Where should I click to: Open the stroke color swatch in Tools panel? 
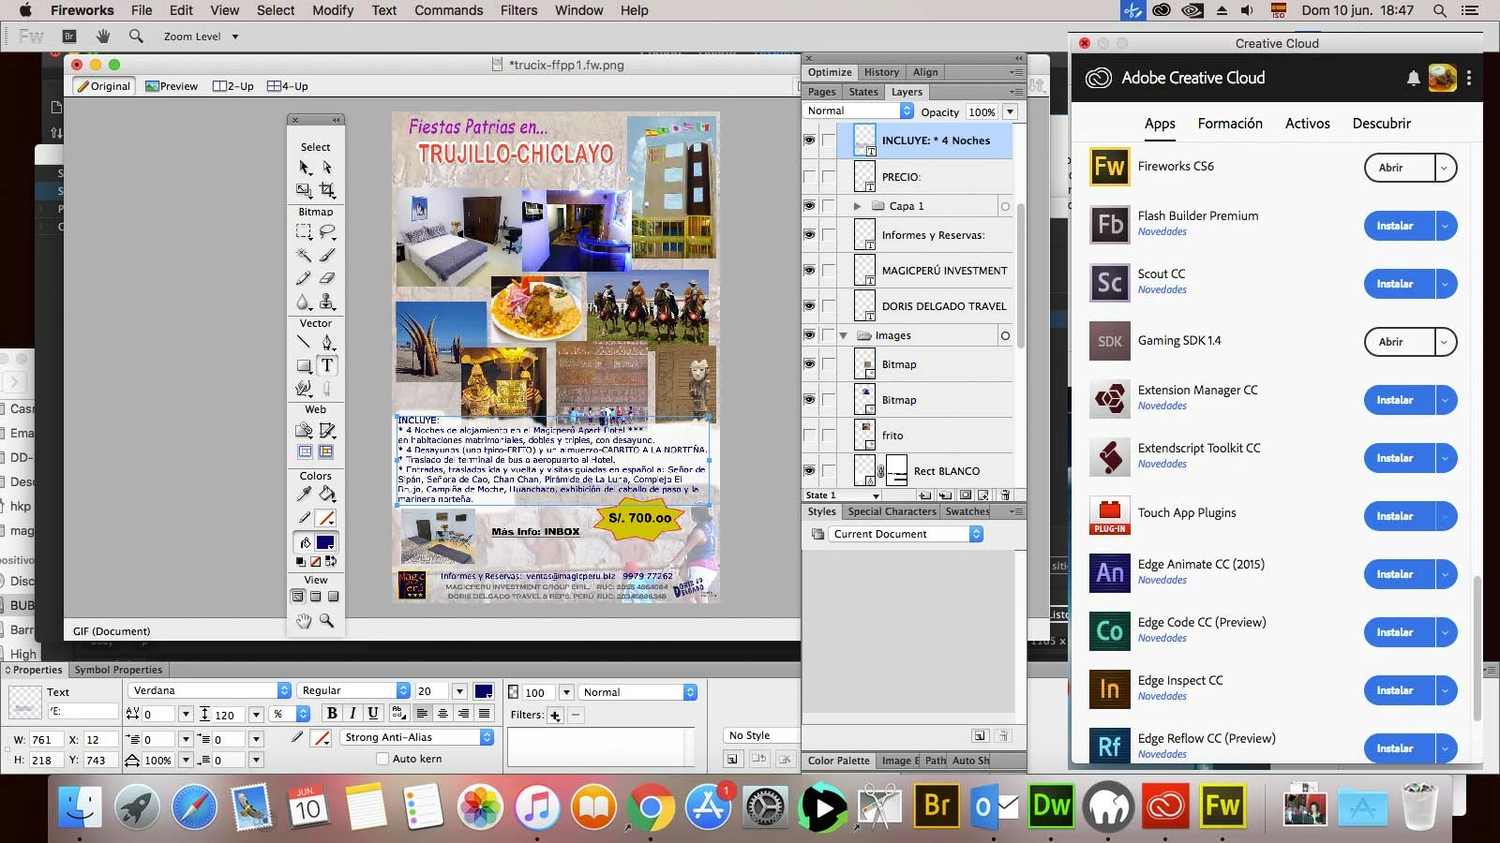tap(325, 519)
